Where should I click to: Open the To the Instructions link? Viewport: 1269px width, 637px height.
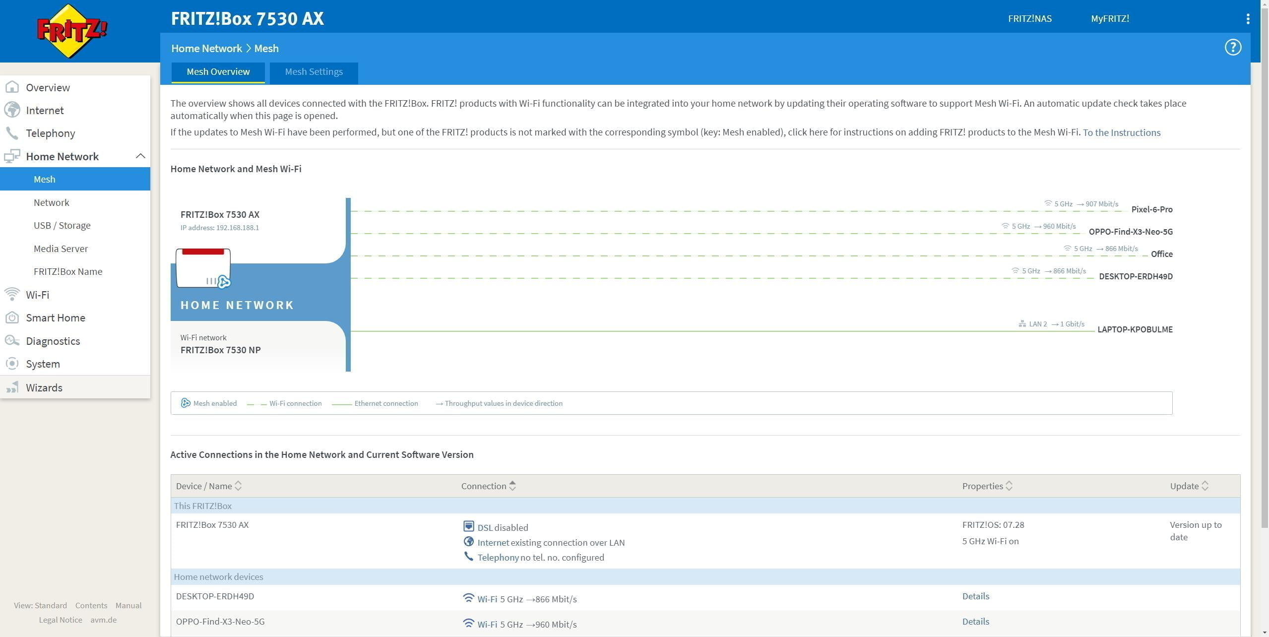[1121, 132]
